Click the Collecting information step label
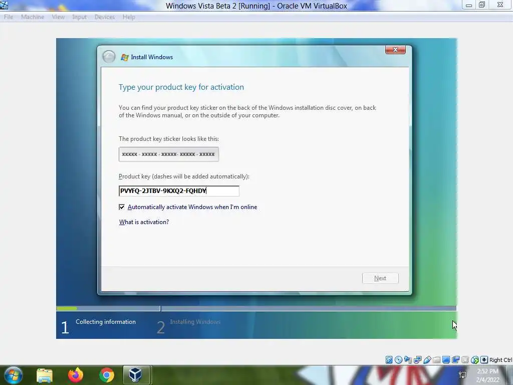Image resolution: width=513 pixels, height=385 pixels. click(106, 322)
